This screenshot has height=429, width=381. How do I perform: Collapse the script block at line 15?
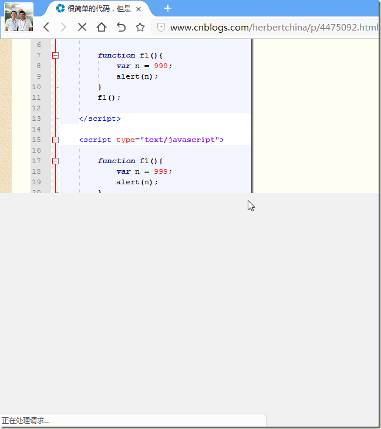[x=56, y=140]
